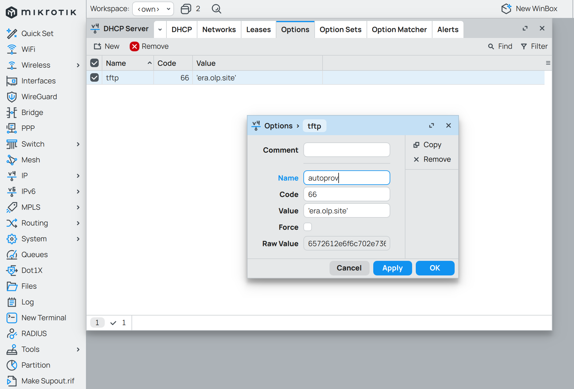Click the Filter funnel icon
Image resolution: width=574 pixels, height=389 pixels.
coord(524,46)
